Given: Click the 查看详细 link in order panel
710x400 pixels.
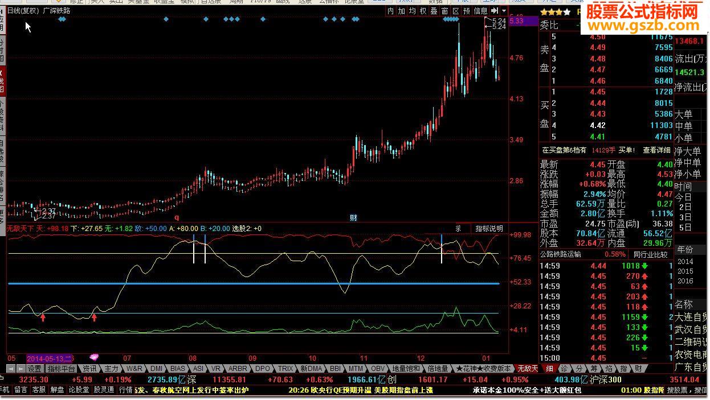Looking at the screenshot, I should click(656, 150).
